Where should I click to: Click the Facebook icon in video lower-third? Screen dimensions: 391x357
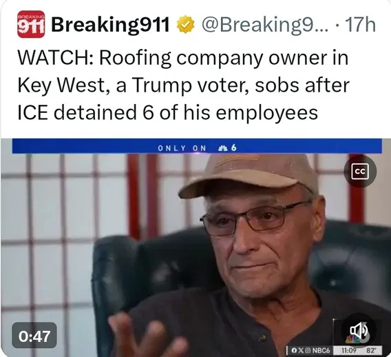[294, 351]
